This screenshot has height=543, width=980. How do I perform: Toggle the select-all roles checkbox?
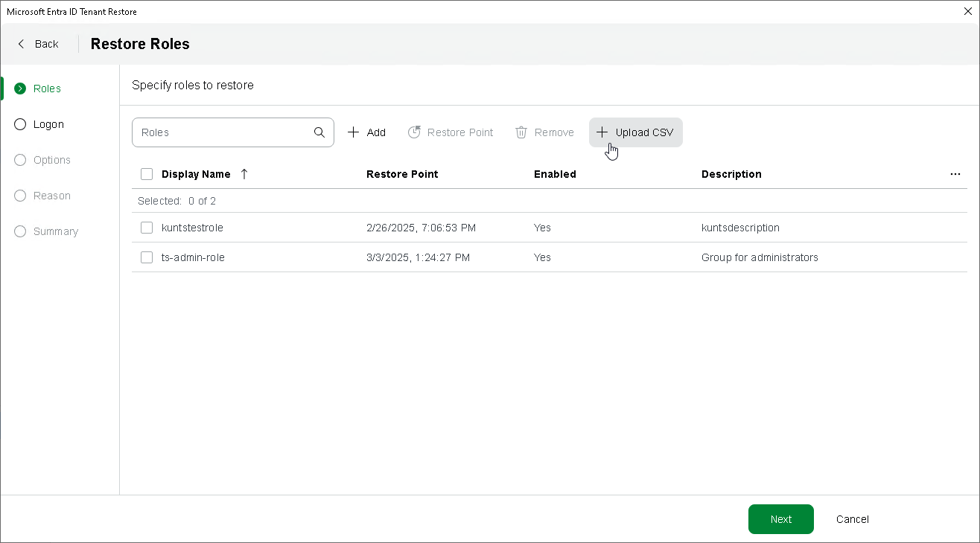pos(147,174)
